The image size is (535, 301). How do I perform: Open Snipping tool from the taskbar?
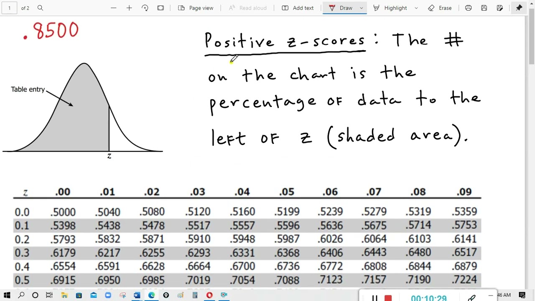(x=122, y=296)
